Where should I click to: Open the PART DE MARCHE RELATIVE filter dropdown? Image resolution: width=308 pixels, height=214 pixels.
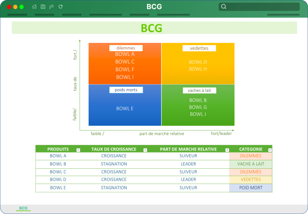point(227,150)
